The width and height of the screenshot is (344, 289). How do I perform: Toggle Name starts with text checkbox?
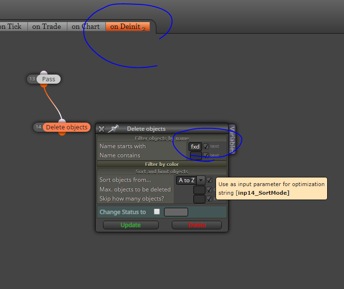(206, 146)
